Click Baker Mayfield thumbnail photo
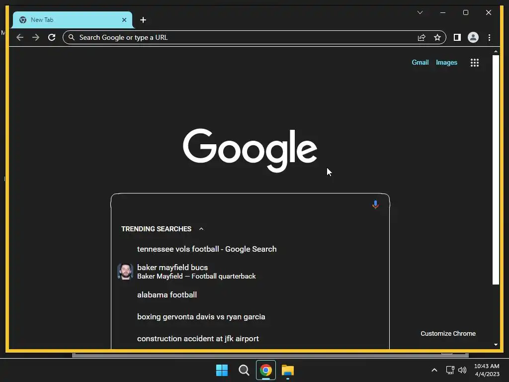Image resolution: width=509 pixels, height=382 pixels. coord(125,272)
